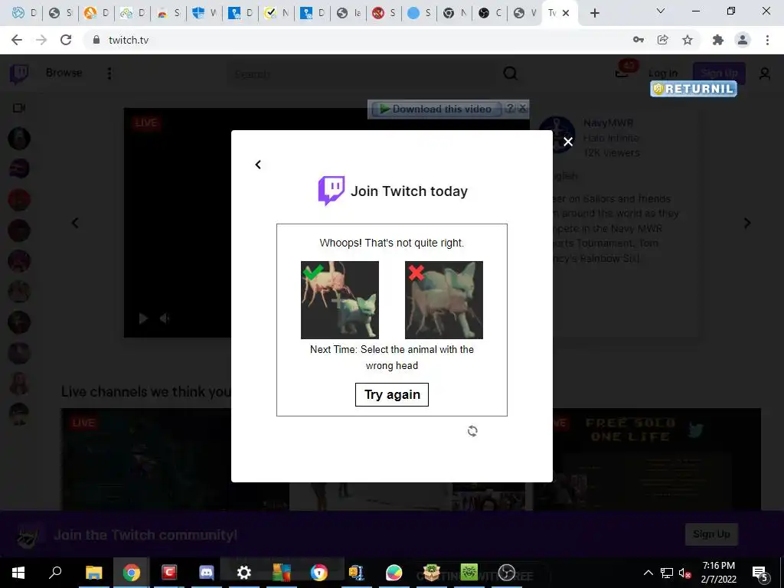Reload the page
This screenshot has height=588, width=784.
pos(66,40)
